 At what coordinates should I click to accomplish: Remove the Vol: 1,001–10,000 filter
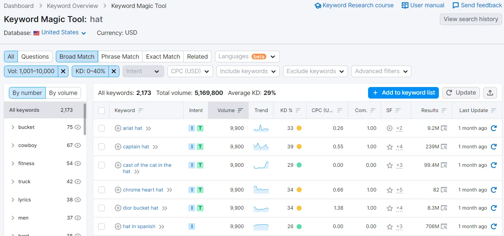point(63,71)
